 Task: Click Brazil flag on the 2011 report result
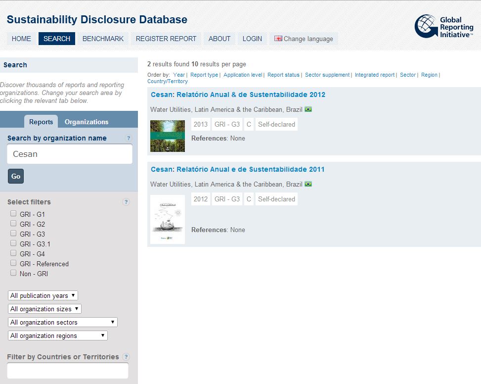click(x=308, y=184)
